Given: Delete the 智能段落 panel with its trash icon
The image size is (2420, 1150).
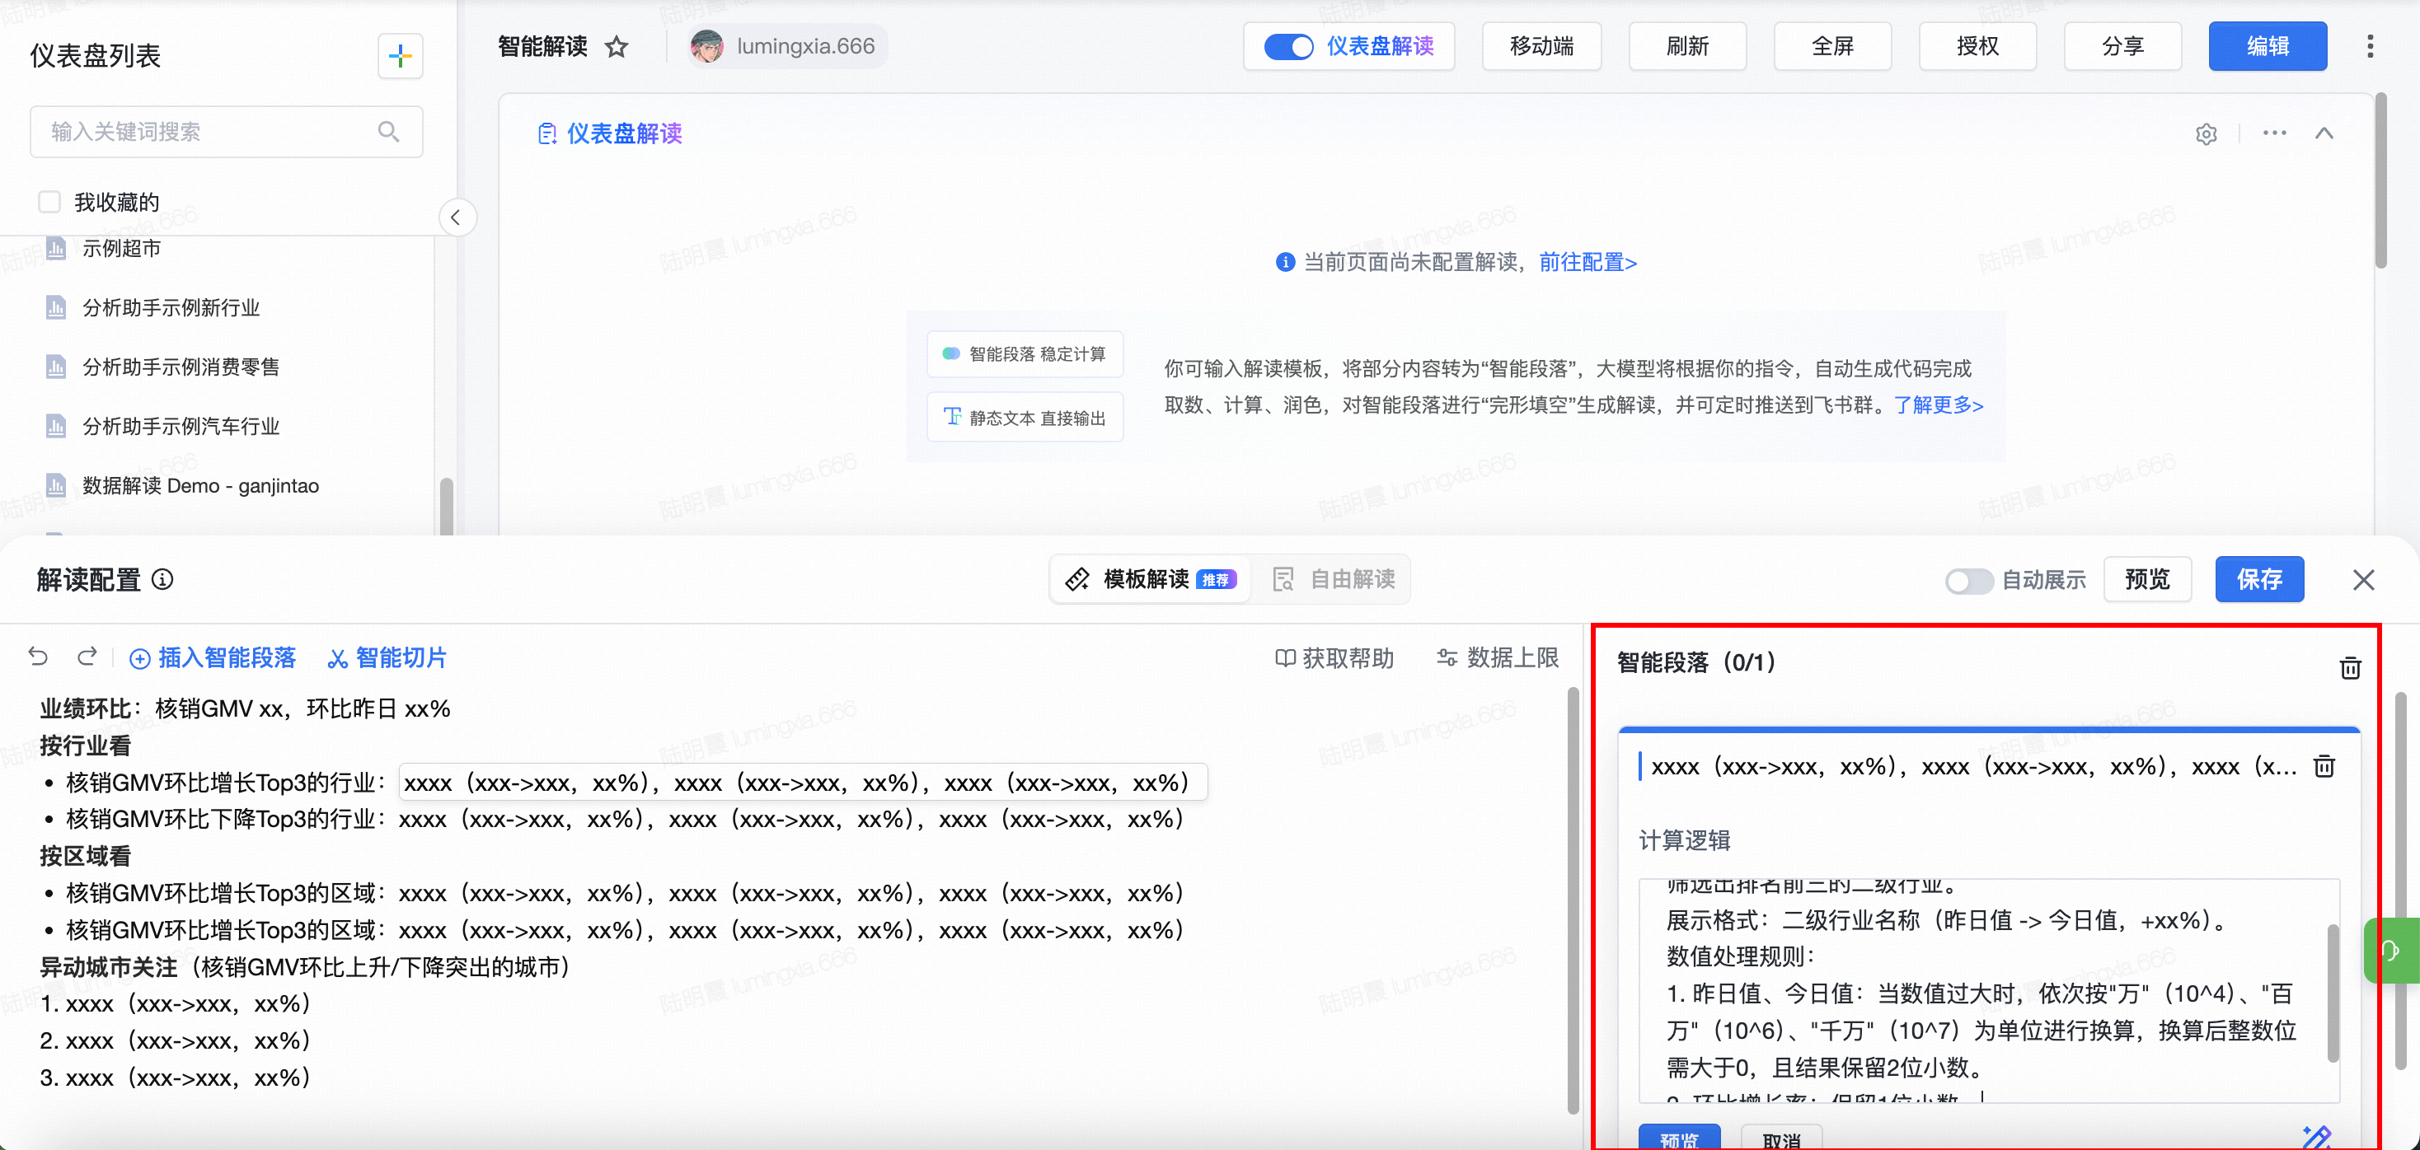Looking at the screenshot, I should coord(2350,667).
